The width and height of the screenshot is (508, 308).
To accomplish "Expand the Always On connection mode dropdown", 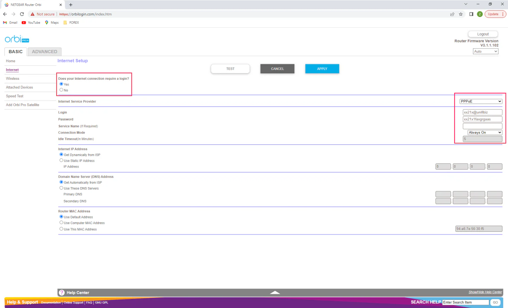I will pyautogui.click(x=485, y=133).
